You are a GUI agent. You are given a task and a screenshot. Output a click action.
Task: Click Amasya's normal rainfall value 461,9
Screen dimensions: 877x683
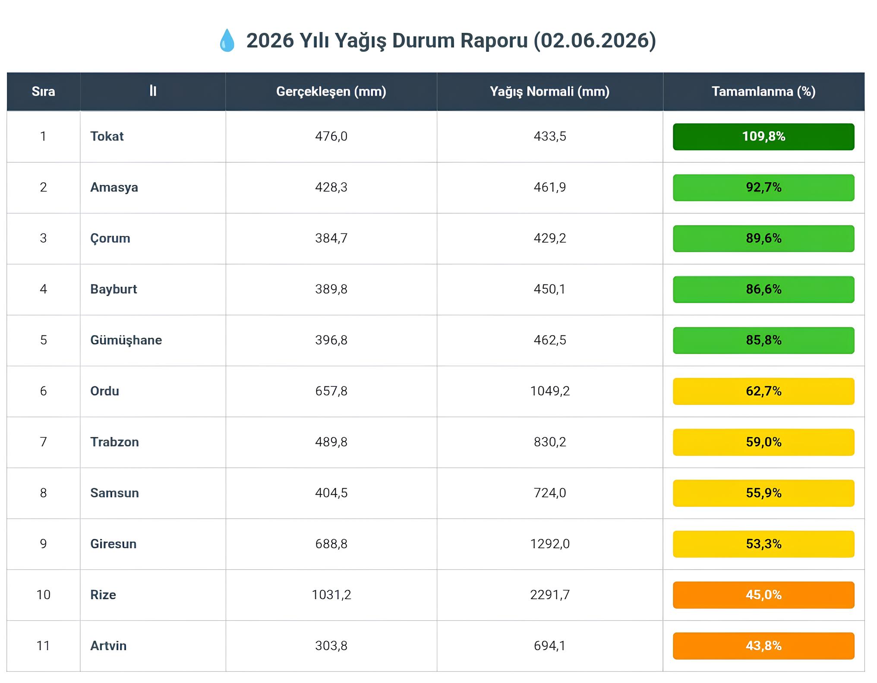point(550,187)
